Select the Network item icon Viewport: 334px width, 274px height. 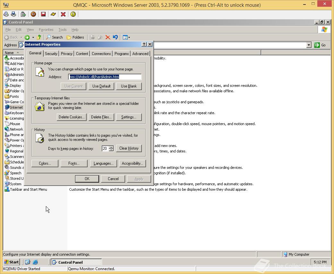[x=7, y=129]
